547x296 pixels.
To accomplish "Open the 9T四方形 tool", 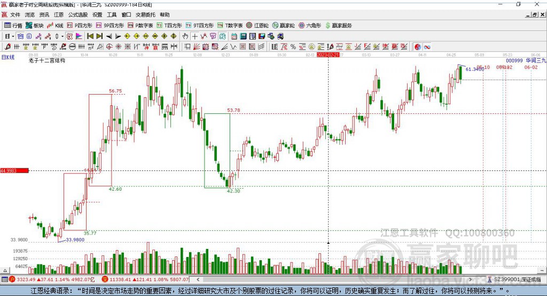I will (200, 26).
